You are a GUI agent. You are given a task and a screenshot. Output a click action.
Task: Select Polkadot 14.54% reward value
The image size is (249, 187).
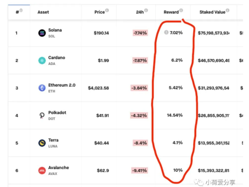point(175,115)
